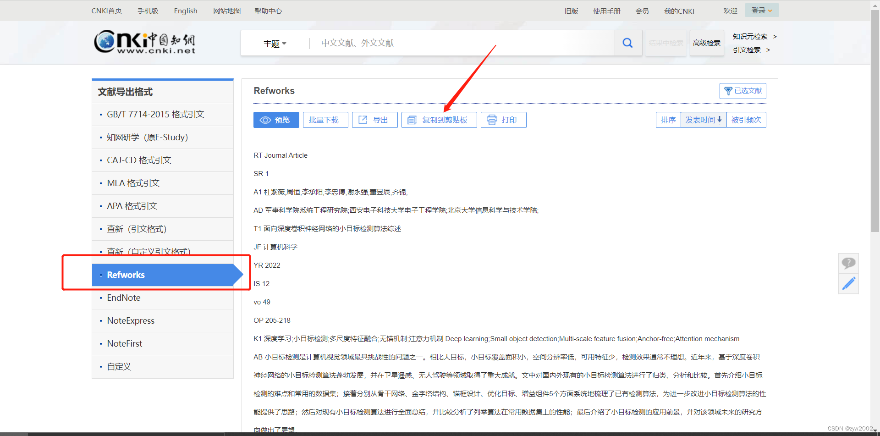Open the 已选文献 filter button
880x436 pixels.
pyautogui.click(x=742, y=91)
